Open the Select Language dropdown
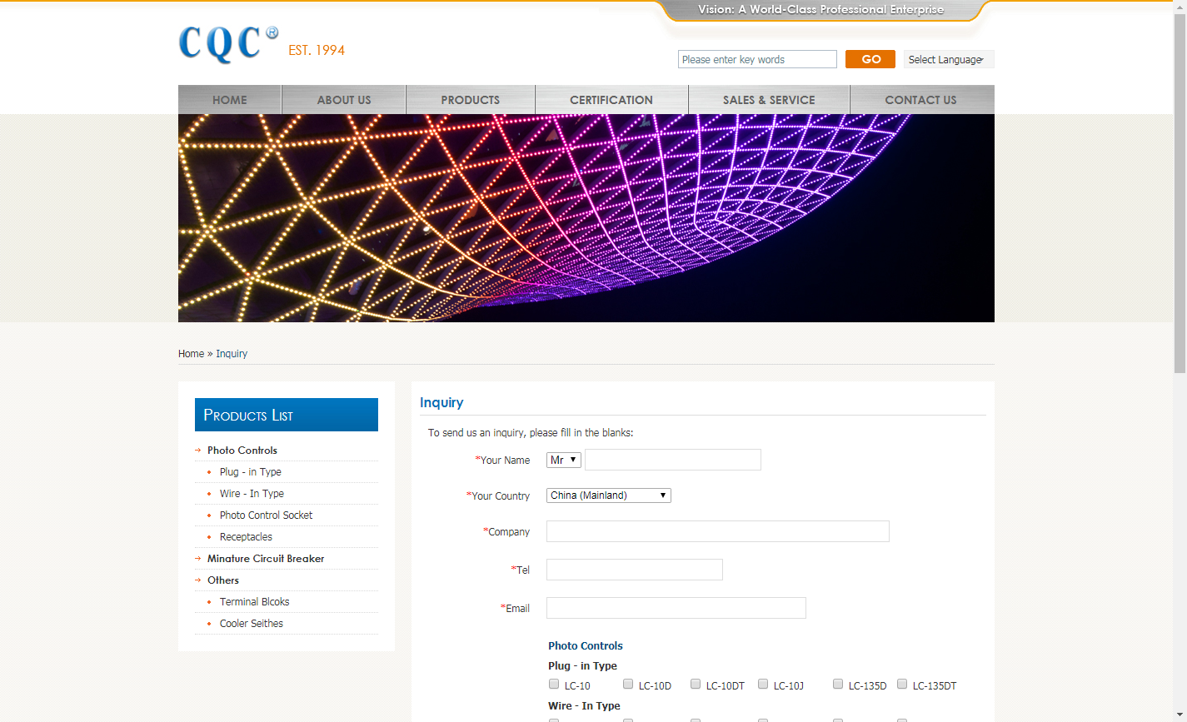The image size is (1187, 722). (948, 59)
